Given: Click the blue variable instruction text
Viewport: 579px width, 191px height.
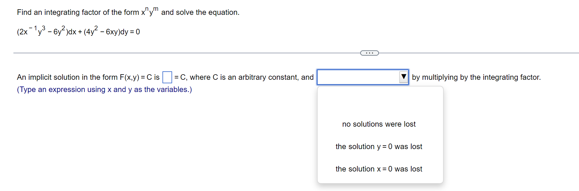Looking at the screenshot, I should coord(104,89).
